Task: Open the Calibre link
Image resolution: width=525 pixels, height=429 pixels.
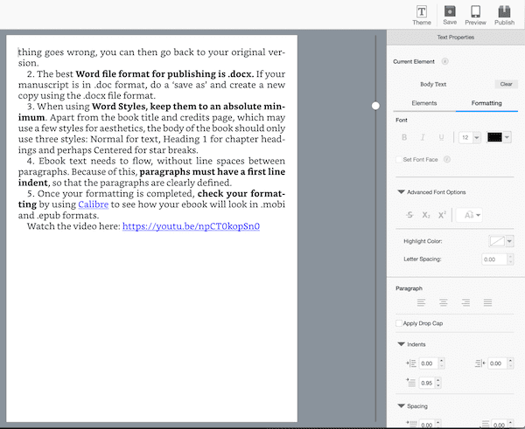Action: pyautogui.click(x=94, y=204)
